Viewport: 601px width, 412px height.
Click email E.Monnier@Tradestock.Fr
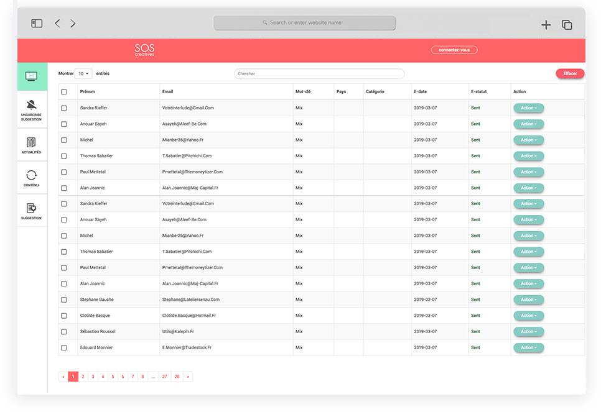(187, 348)
